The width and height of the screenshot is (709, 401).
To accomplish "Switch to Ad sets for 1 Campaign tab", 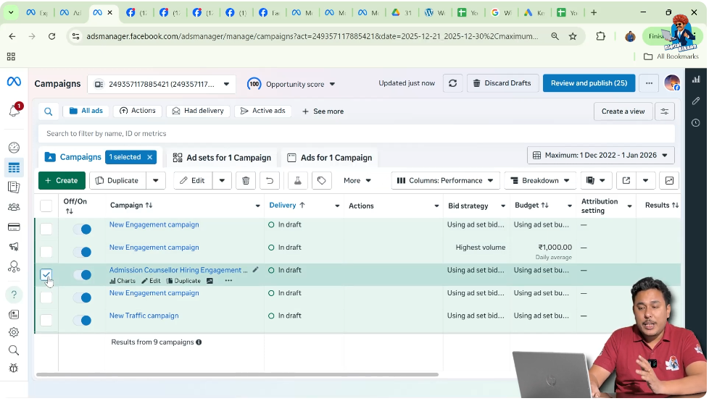I will pyautogui.click(x=222, y=158).
